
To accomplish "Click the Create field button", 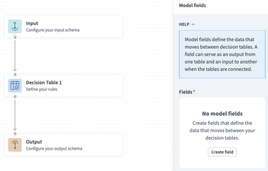I will pos(222,152).
